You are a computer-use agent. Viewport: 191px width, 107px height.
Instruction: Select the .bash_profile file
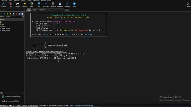pos(5,29)
